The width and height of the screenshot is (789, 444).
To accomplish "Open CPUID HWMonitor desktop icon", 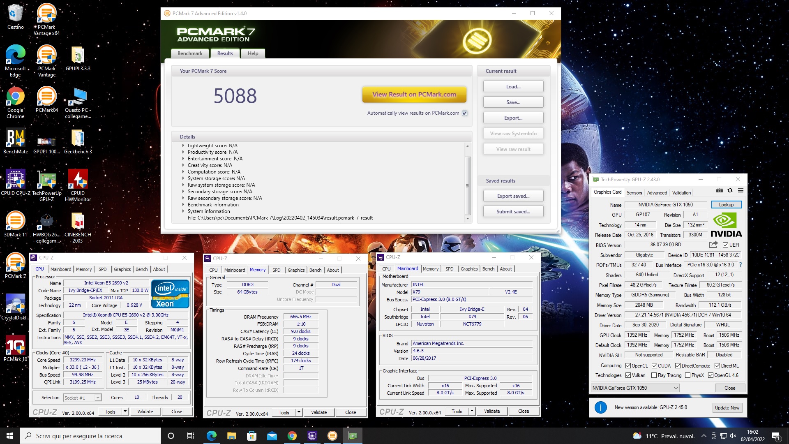I will click(78, 186).
